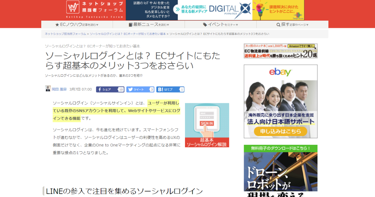Expand the ECノウハウ menu
The height and width of the screenshot is (197, 375).
pos(77,24)
